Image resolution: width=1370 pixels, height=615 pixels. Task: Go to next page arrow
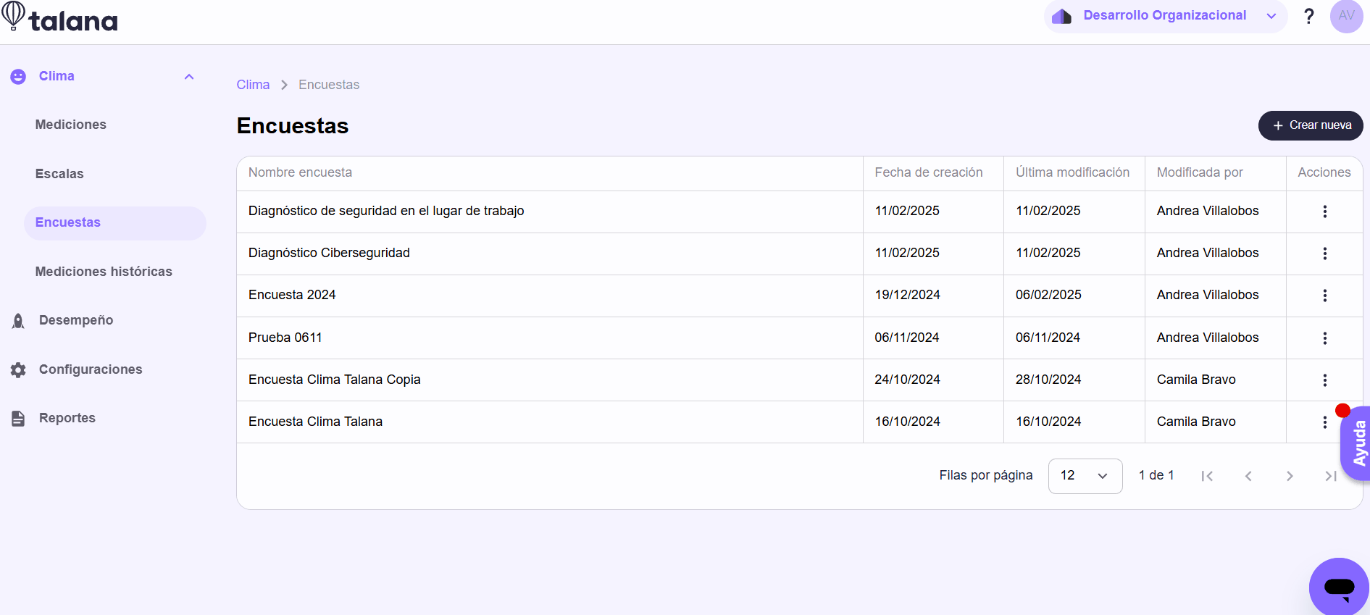pyautogui.click(x=1290, y=476)
